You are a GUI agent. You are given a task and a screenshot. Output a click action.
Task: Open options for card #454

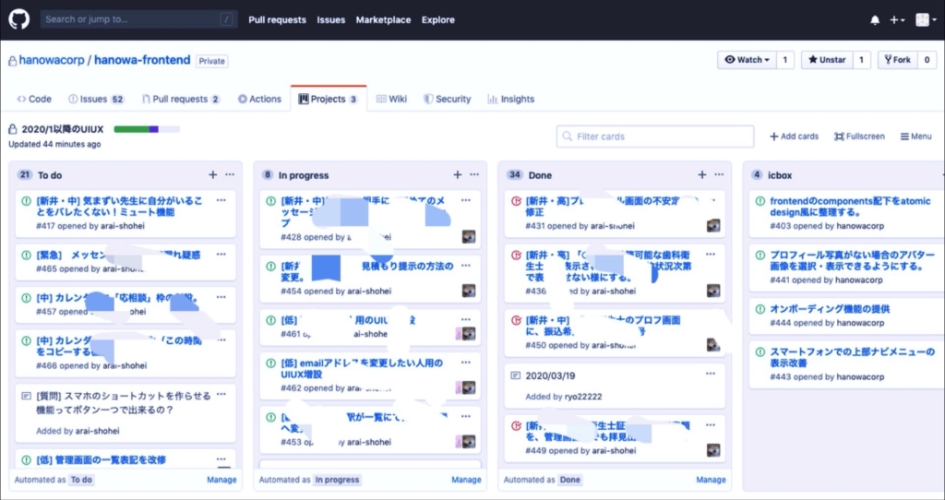466,265
